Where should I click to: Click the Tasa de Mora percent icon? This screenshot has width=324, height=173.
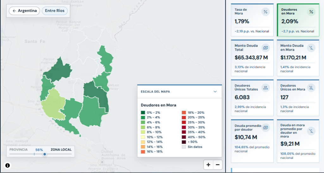point(265,12)
